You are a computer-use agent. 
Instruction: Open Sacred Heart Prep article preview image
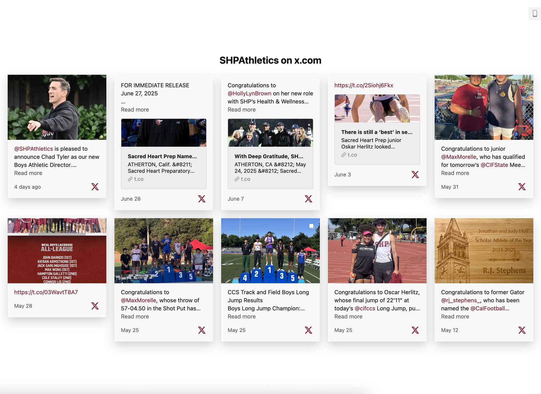tap(164, 133)
